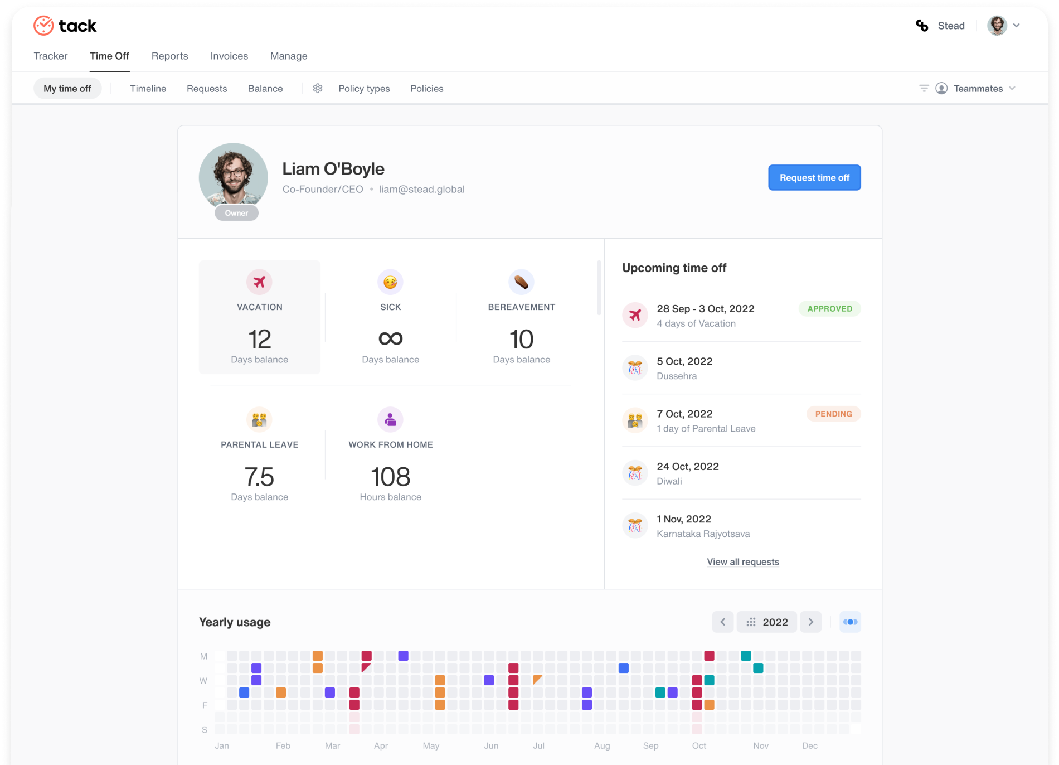
Task: Select the Vacation policy card with airplane icon
Action: (259, 316)
